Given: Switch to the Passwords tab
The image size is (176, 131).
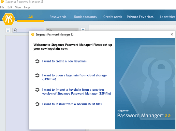Looking at the screenshot, I should (58, 17).
